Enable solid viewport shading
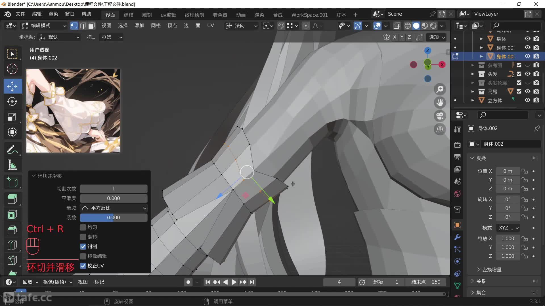The width and height of the screenshot is (545, 306). click(x=416, y=26)
